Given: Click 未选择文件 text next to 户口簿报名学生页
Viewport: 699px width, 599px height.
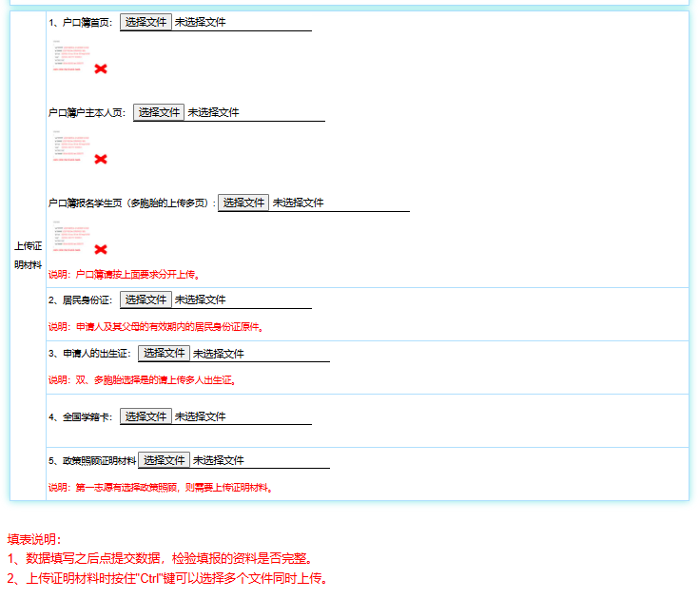Looking at the screenshot, I should (x=299, y=203).
